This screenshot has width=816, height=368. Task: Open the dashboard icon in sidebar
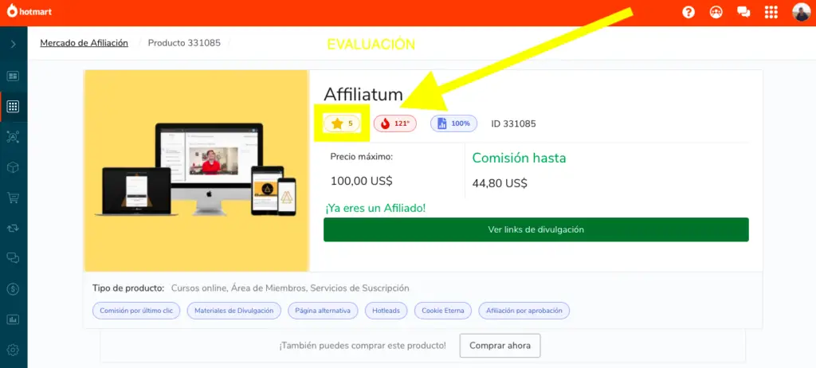tap(13, 76)
